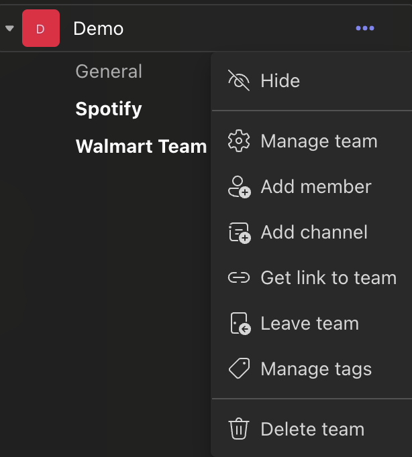
Task: Click the red Demo team avatar
Action: click(40, 29)
